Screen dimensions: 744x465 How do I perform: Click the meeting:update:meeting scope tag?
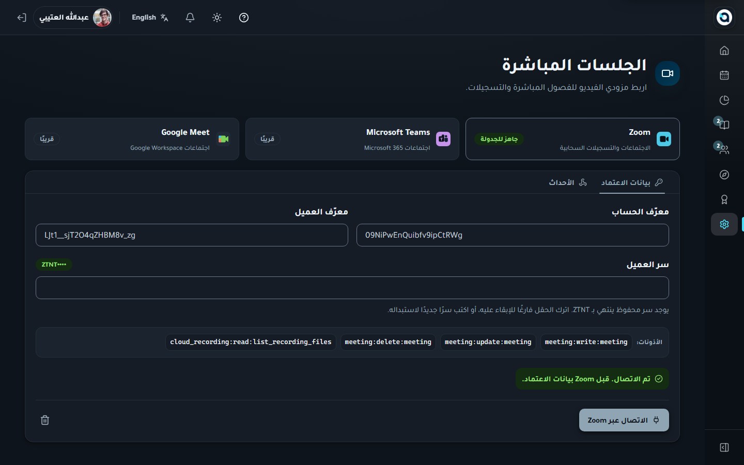(x=488, y=342)
